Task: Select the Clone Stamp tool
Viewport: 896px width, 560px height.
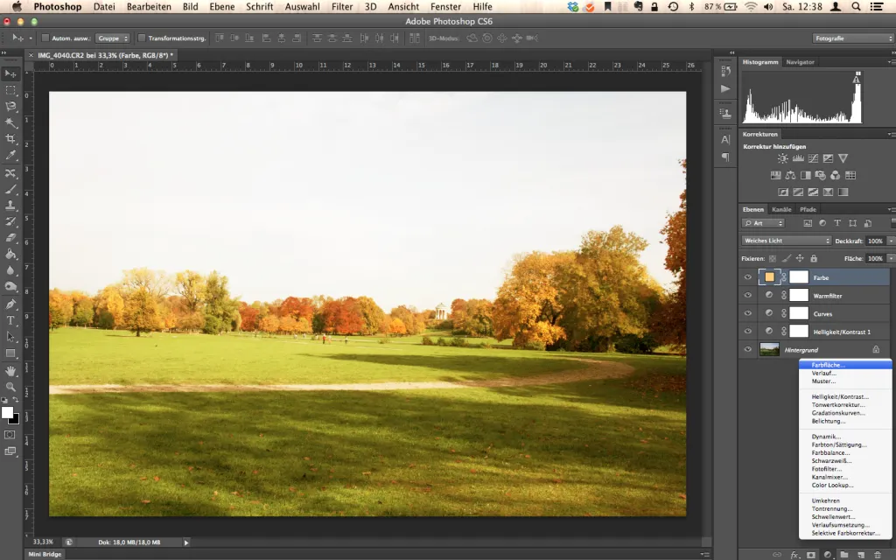Action: point(10,205)
